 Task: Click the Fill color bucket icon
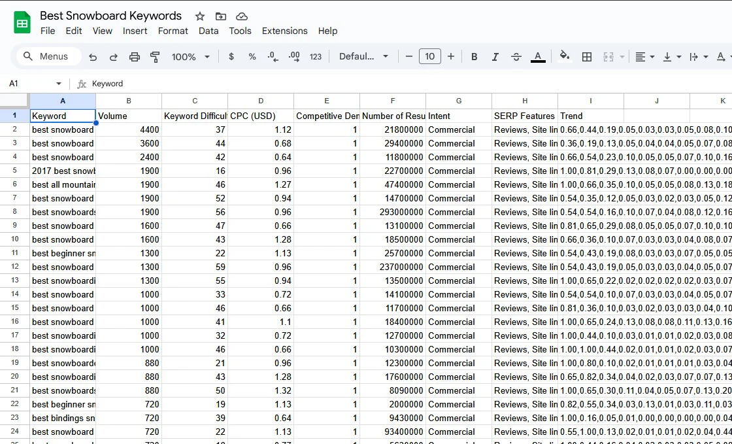565,56
